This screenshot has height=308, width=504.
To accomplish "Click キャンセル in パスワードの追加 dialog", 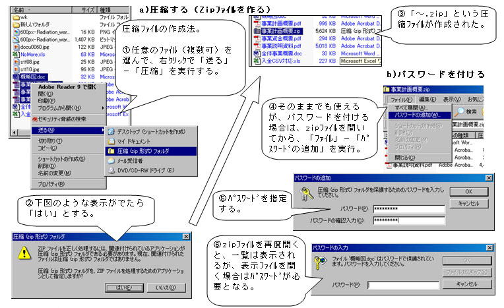I will coord(469,204).
